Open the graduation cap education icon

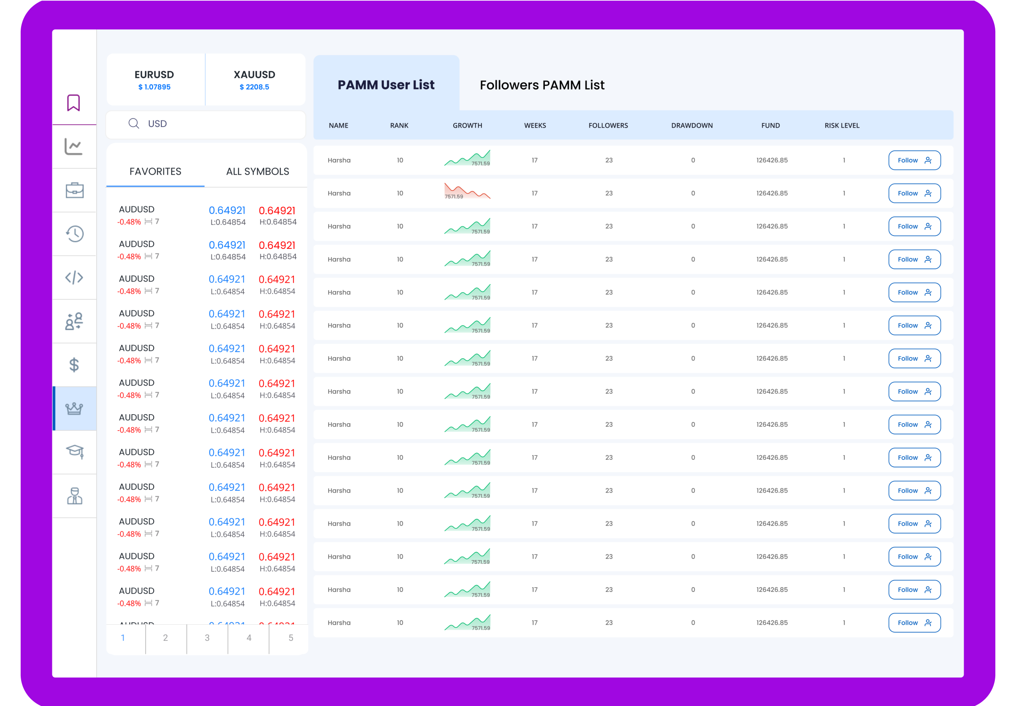coord(74,452)
